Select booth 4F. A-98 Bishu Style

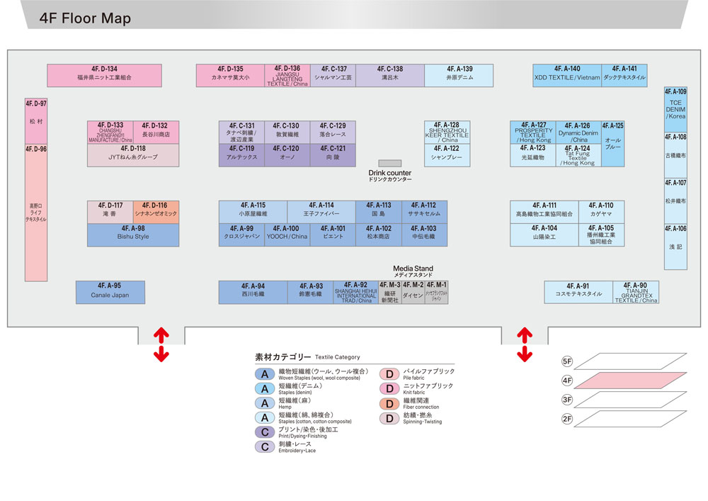pyautogui.click(x=133, y=235)
